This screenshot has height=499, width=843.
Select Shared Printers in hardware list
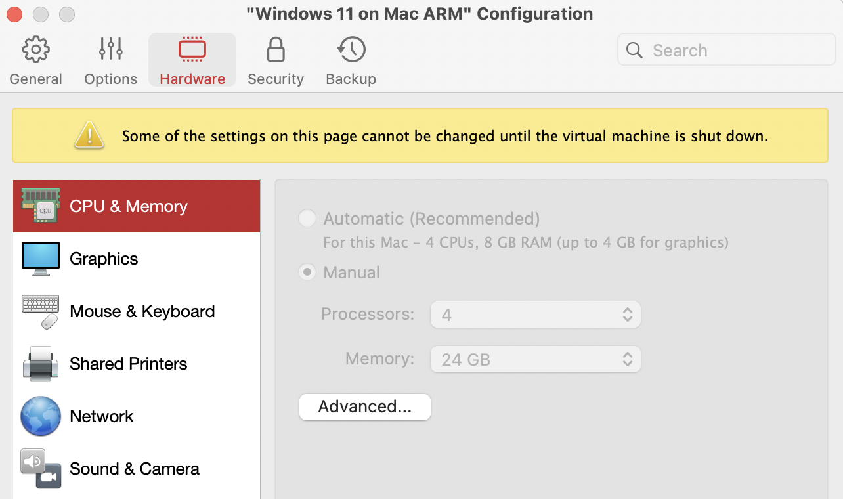coord(137,364)
